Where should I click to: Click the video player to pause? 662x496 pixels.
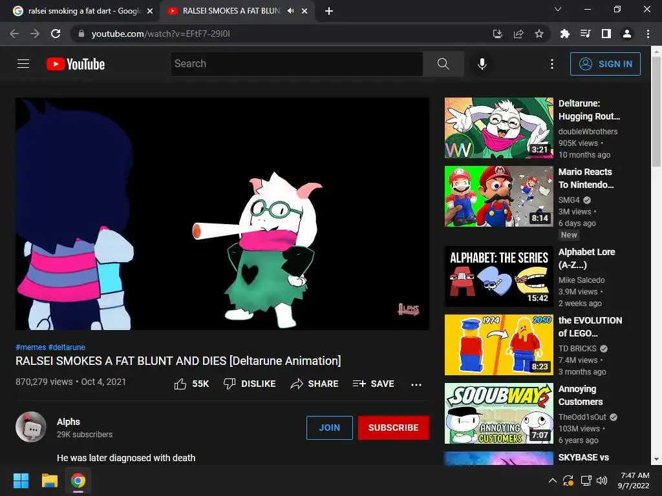click(222, 214)
